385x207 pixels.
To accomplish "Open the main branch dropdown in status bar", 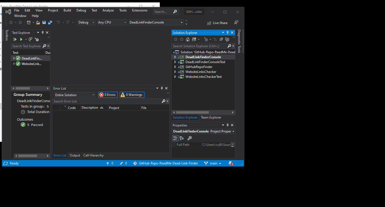I will tap(213, 163).
